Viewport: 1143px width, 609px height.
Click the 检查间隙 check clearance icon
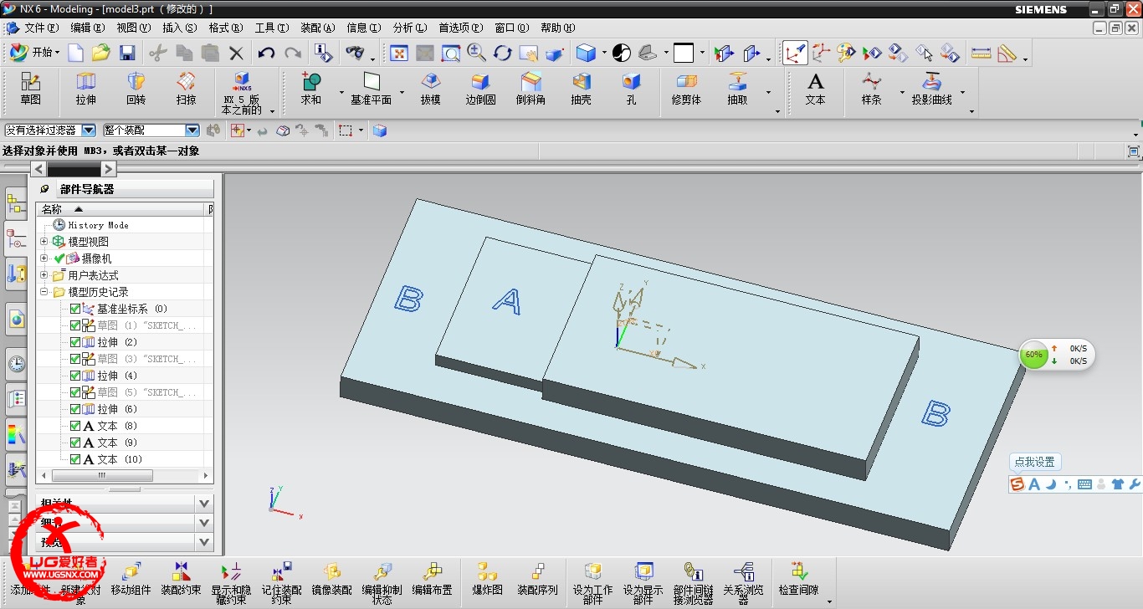point(798,579)
